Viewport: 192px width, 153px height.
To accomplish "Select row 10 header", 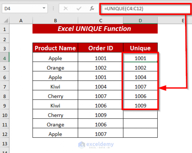I will (4, 115).
